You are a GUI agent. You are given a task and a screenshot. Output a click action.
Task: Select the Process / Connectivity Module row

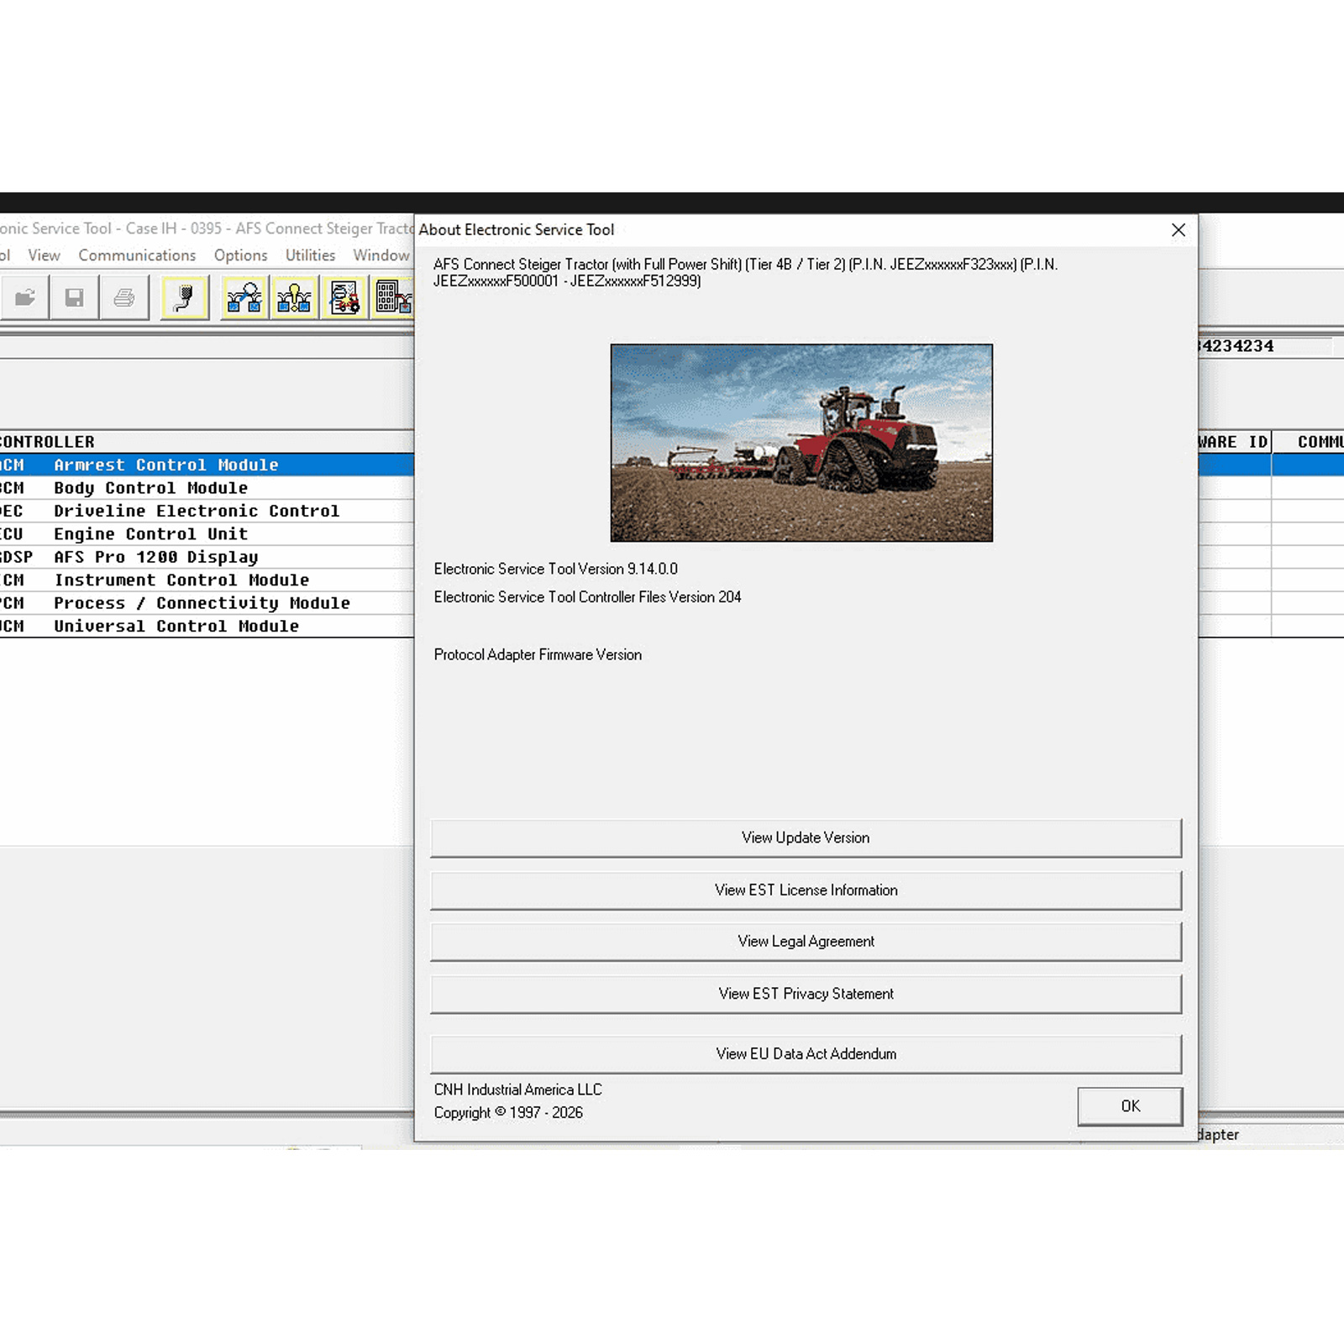[207, 603]
